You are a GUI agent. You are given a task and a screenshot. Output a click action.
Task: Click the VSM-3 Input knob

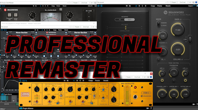[x=37, y=89]
